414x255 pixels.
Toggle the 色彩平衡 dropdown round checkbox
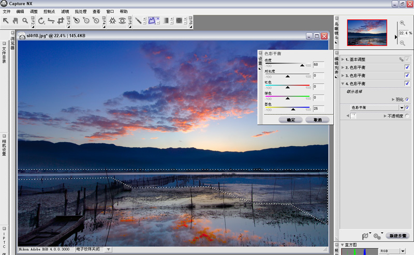pos(407,108)
